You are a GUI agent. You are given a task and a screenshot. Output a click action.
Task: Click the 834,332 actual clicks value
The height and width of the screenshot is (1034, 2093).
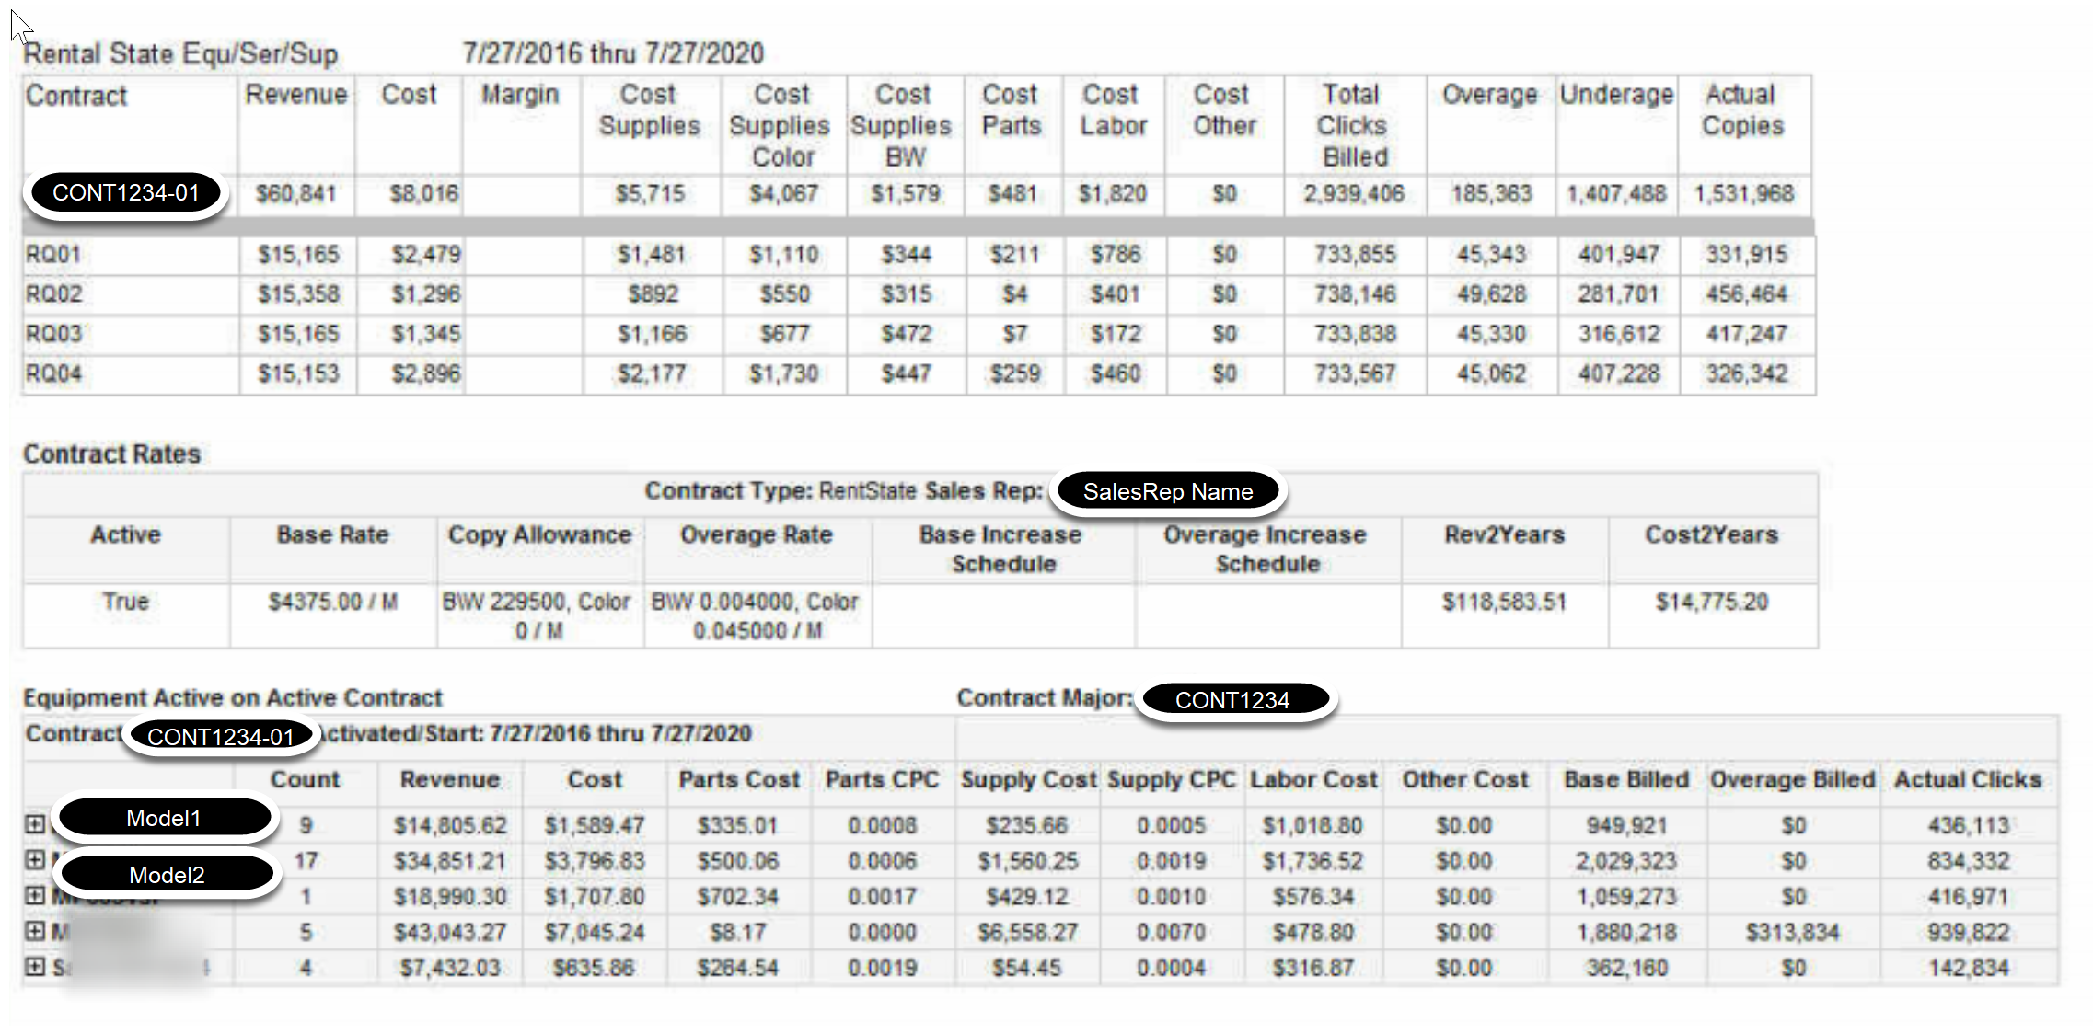pos(1969,861)
